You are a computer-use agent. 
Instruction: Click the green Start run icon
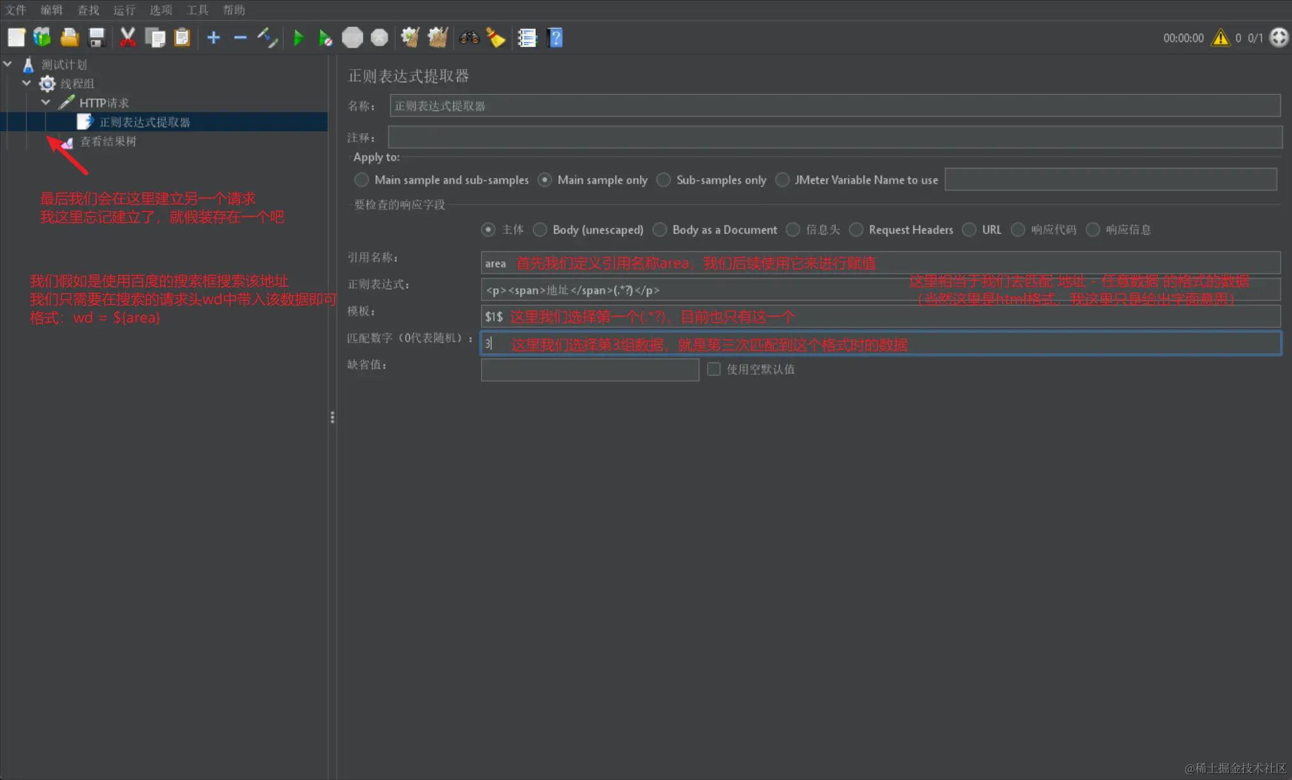(298, 38)
